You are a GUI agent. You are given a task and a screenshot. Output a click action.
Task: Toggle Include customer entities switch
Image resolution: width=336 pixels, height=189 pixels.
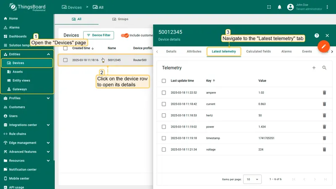pyautogui.click(x=125, y=35)
